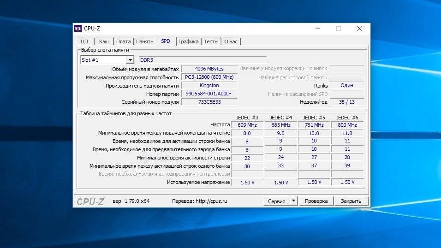441x248 pixels.
Task: Click the serial number 733C5E33 field
Action: (x=209, y=102)
